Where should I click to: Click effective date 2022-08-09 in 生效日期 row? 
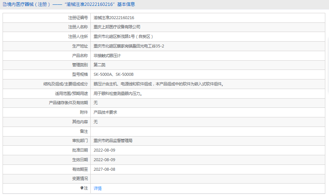pyautogui.click(x=104, y=160)
